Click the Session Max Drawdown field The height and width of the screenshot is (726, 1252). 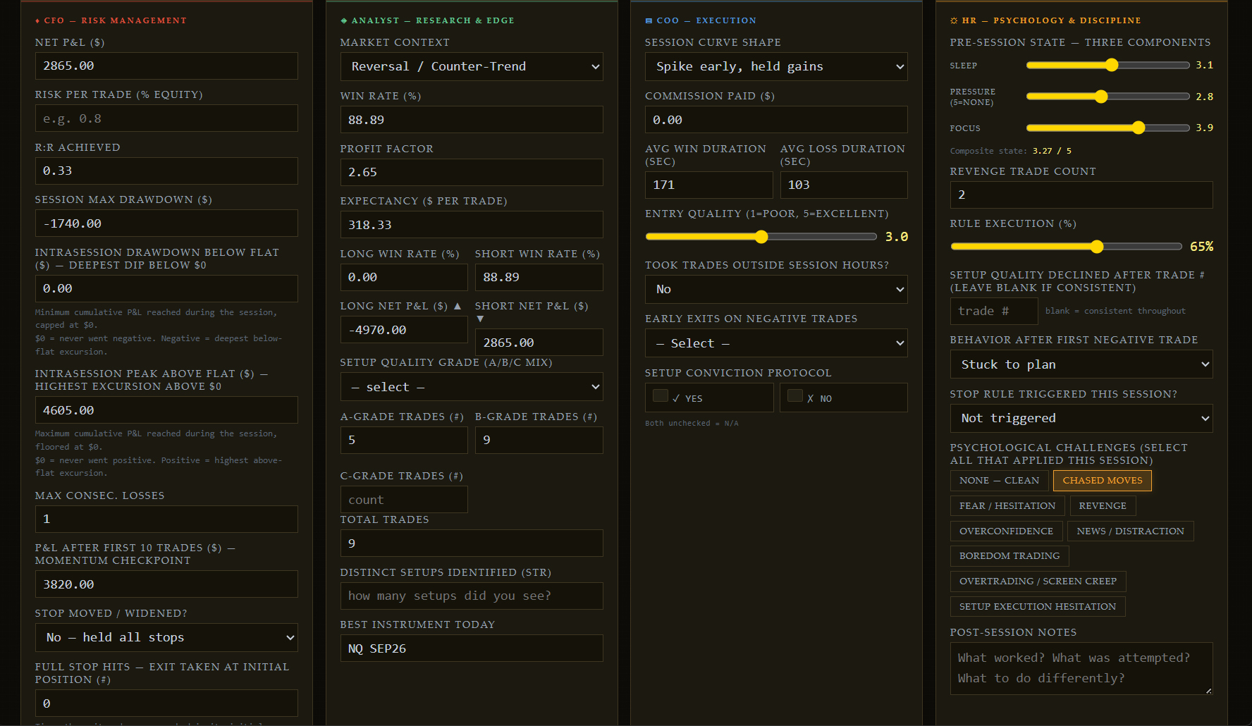(x=166, y=223)
